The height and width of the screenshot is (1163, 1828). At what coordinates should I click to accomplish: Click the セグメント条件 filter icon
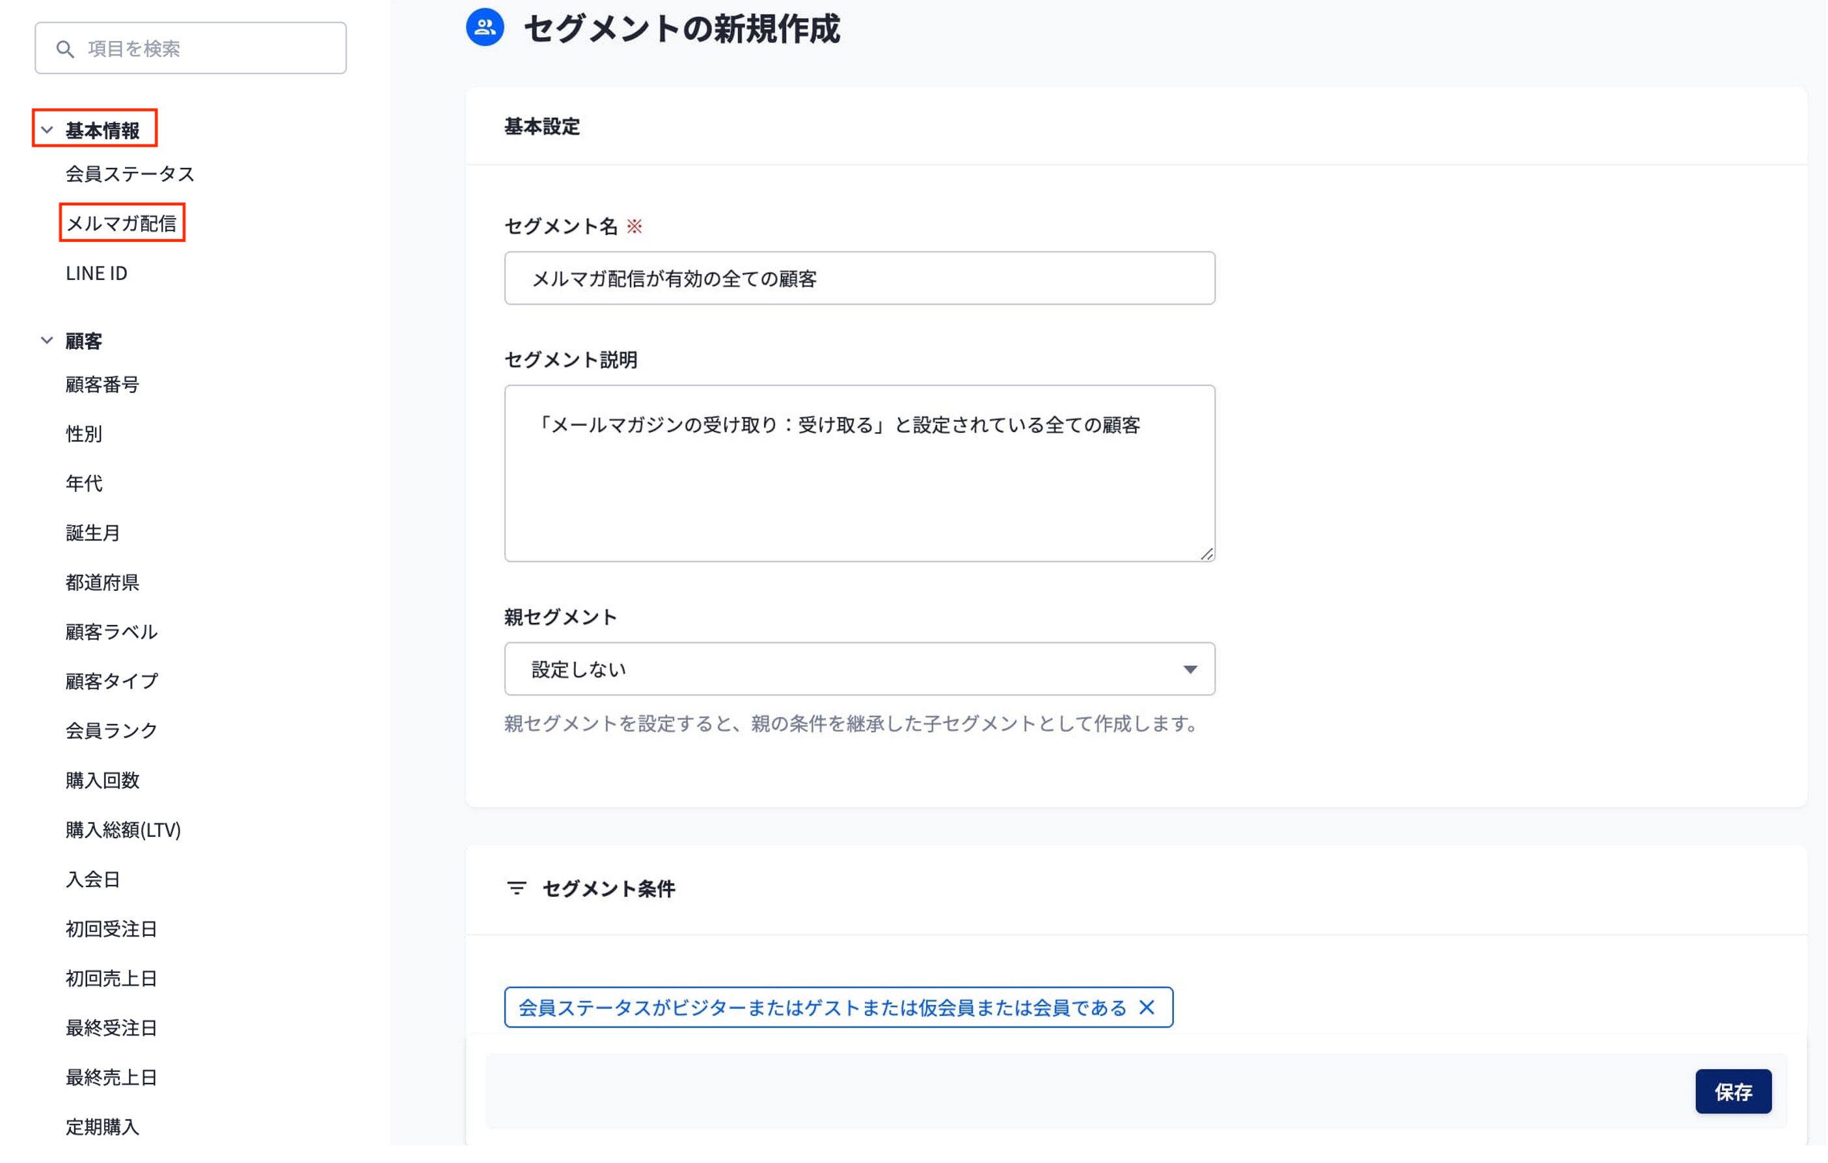coord(516,888)
